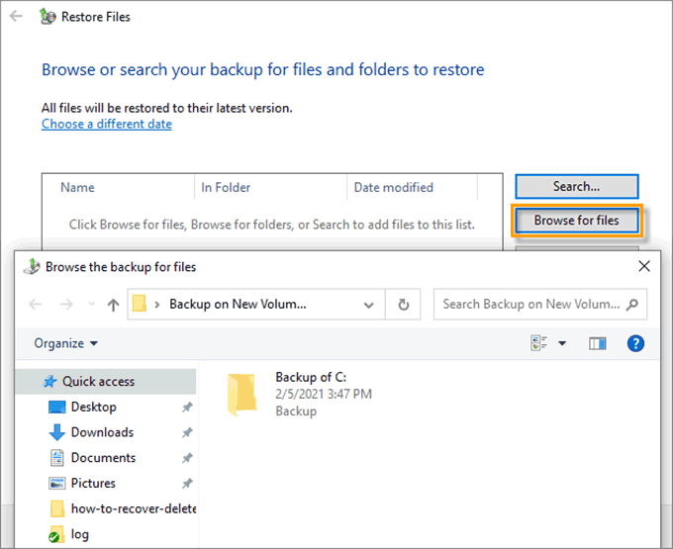Go back in Restore Files wizard
Image resolution: width=673 pixels, height=549 pixels.
click(16, 16)
